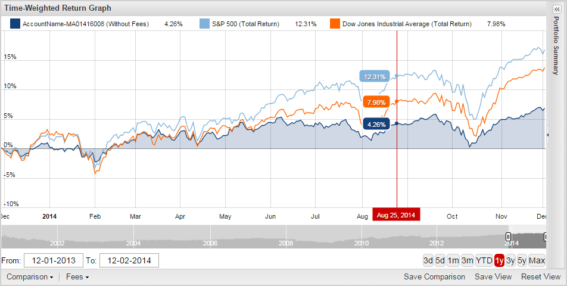
Task: Click the Oct x-axis label
Action: coord(452,216)
